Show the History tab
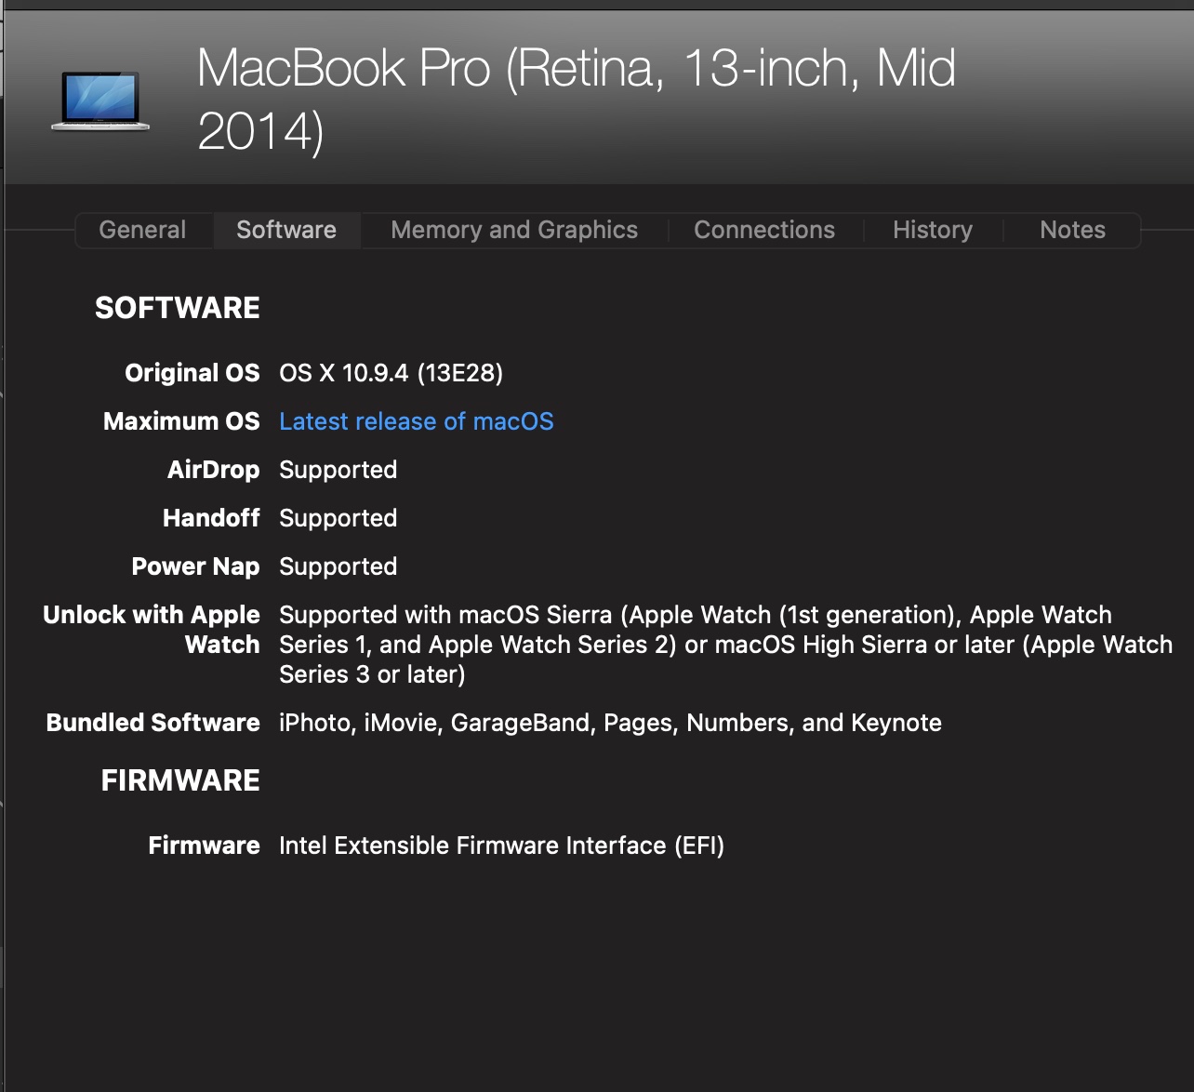Image resolution: width=1194 pixels, height=1092 pixels. pos(933,230)
